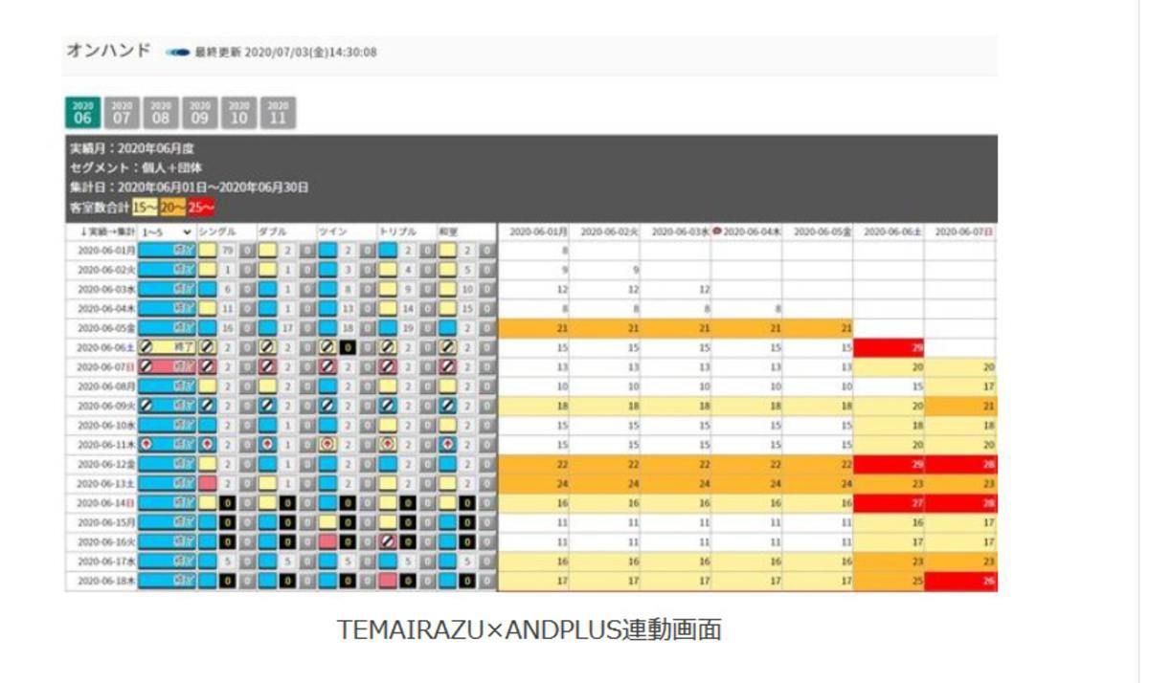Click pink トリプル status cell on 2020-06-18
The width and height of the screenshot is (1149, 683).
point(388,581)
